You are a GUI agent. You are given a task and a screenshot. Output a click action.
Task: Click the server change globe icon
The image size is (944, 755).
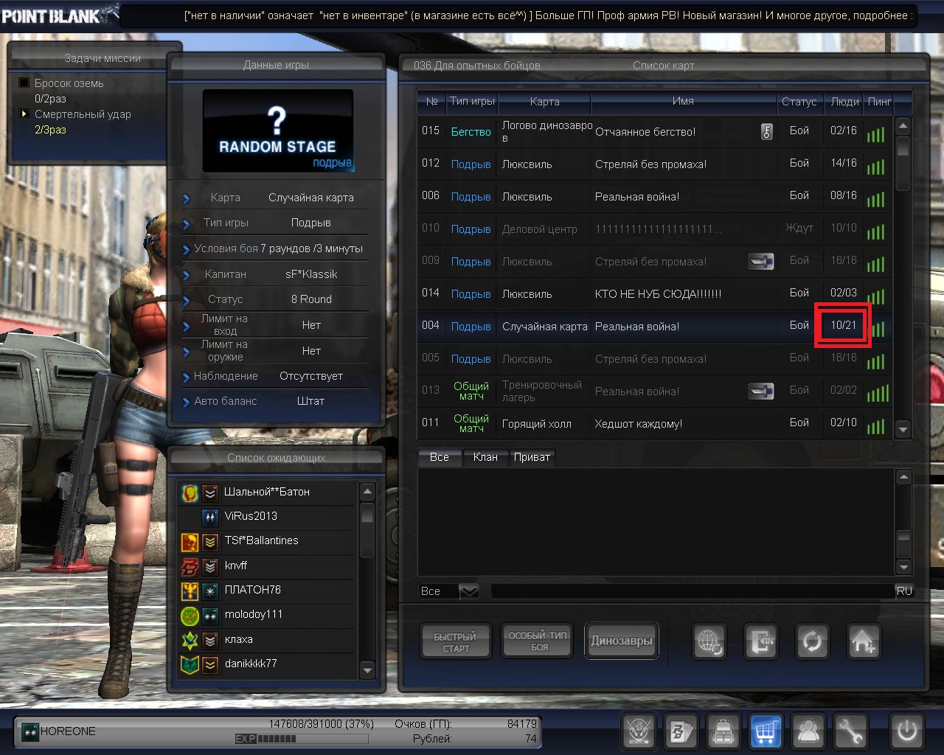click(x=709, y=641)
